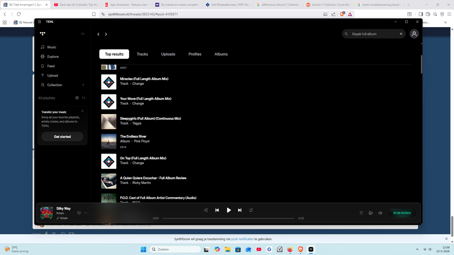
Task: Go back in TIDAL navigation
Action: point(98,34)
